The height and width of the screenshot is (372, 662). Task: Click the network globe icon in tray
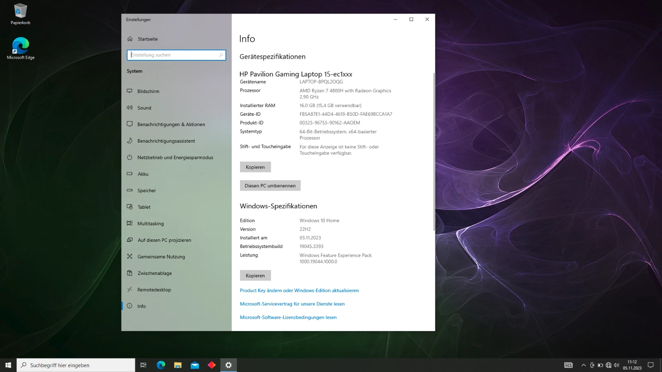click(608, 365)
